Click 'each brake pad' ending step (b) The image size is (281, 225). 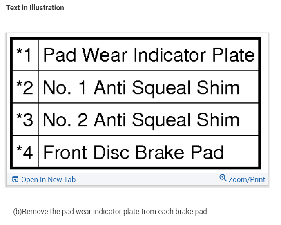click(x=188, y=212)
